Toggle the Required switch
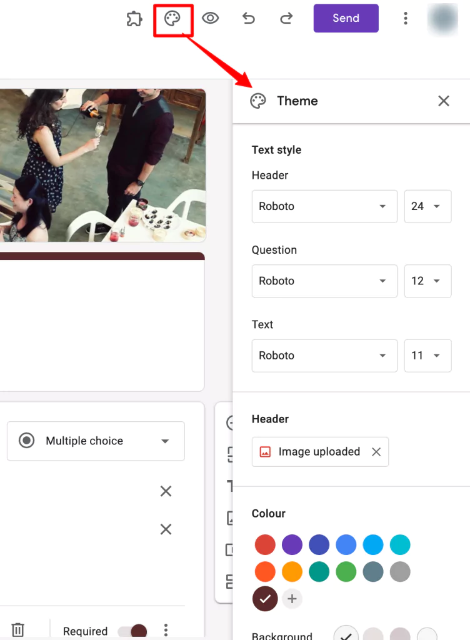The height and width of the screenshot is (640, 470). (132, 631)
